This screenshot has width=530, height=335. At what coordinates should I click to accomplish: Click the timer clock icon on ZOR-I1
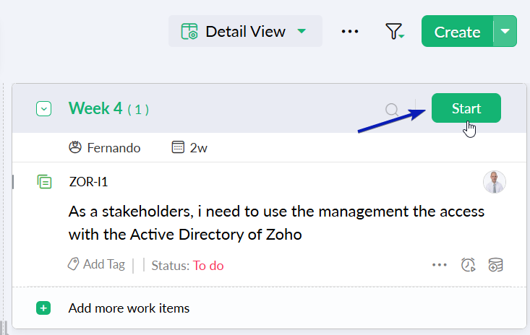(468, 265)
